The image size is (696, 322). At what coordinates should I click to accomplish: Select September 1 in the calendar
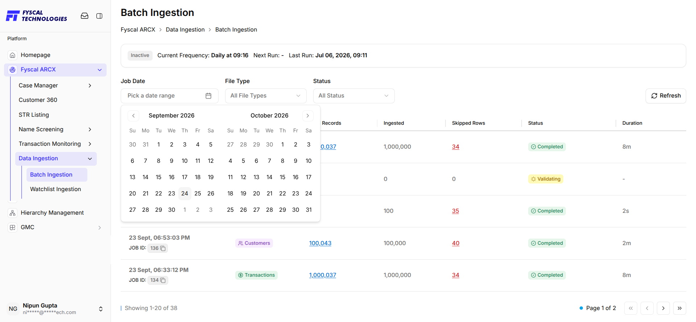(x=158, y=145)
